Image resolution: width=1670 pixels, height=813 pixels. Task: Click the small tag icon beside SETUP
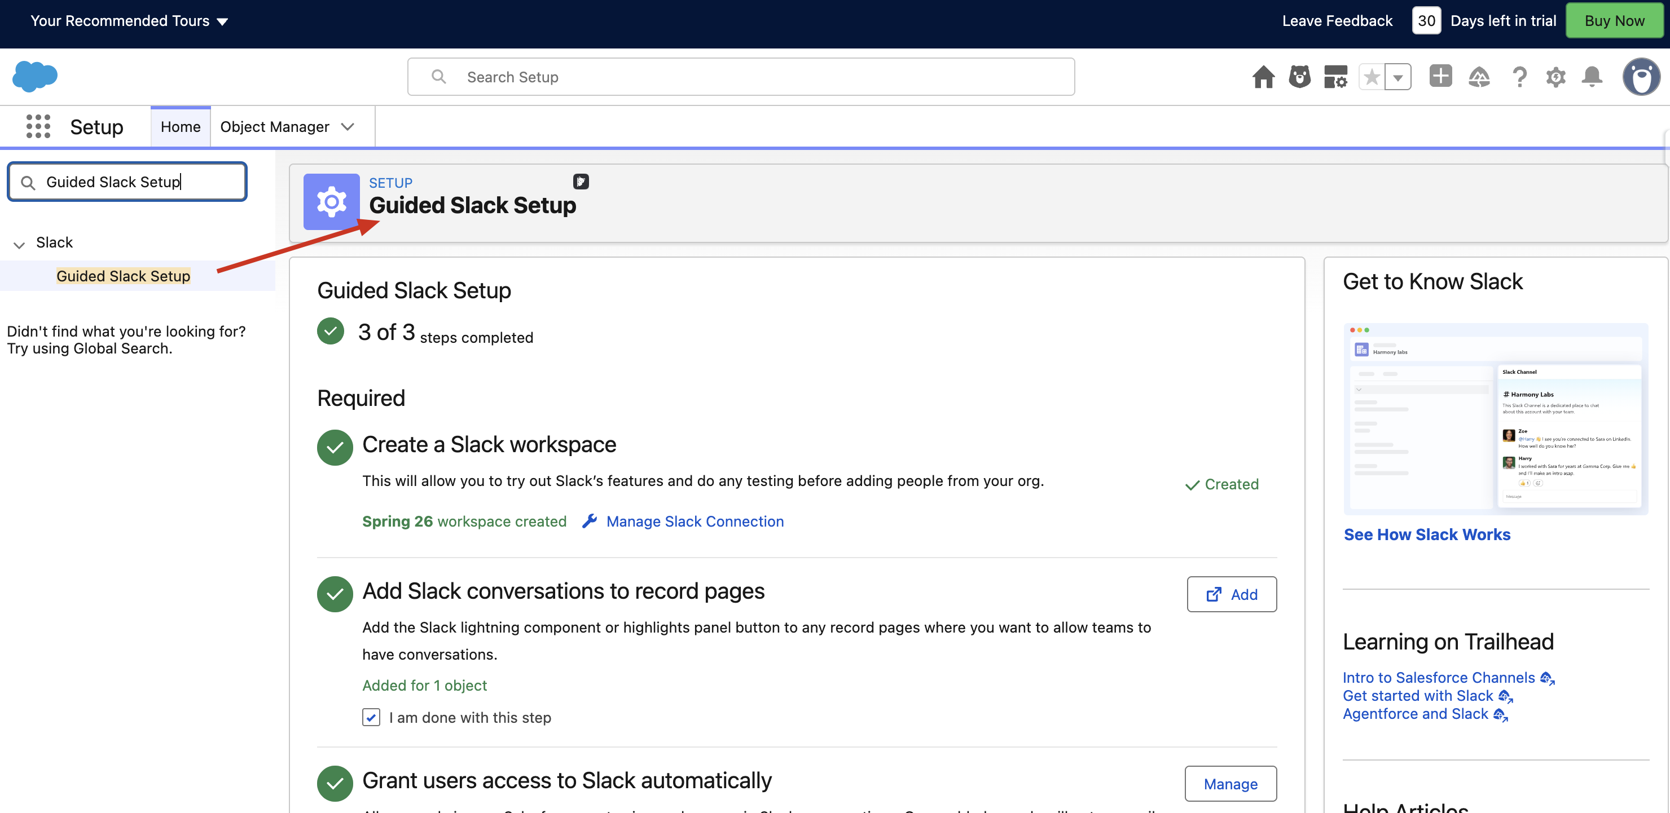580,182
